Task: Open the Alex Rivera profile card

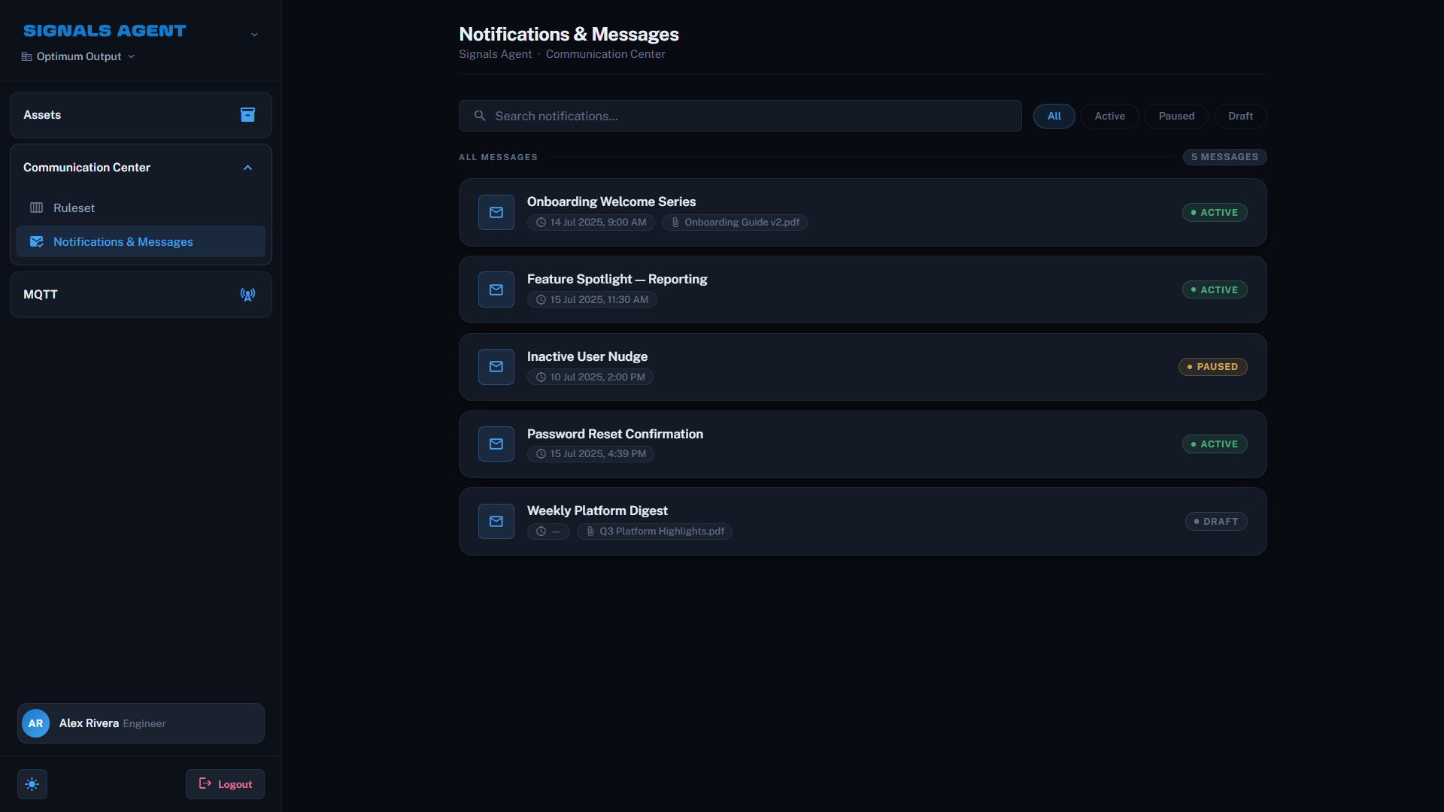Action: click(141, 723)
